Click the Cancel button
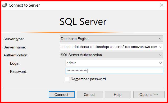The width and height of the screenshot is (168, 103). point(90,95)
